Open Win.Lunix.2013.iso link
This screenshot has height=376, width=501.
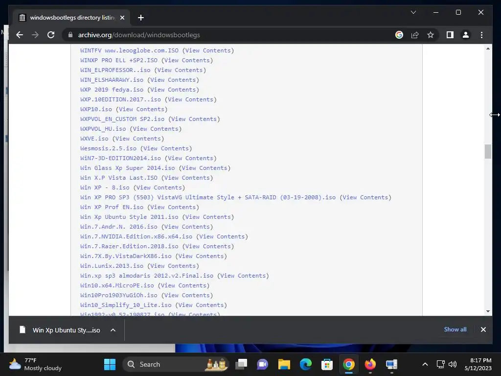[x=112, y=266]
